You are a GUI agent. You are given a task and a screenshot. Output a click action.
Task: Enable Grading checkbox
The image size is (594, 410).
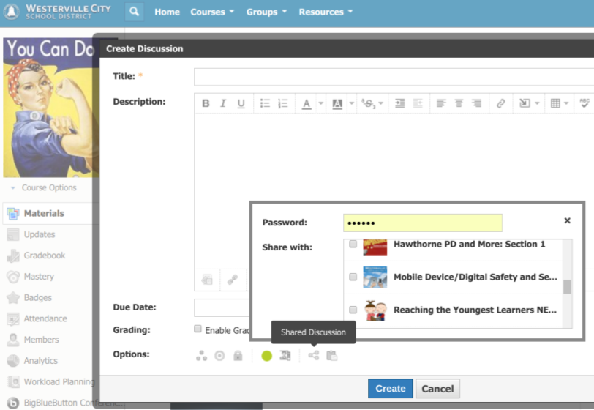pyautogui.click(x=198, y=329)
